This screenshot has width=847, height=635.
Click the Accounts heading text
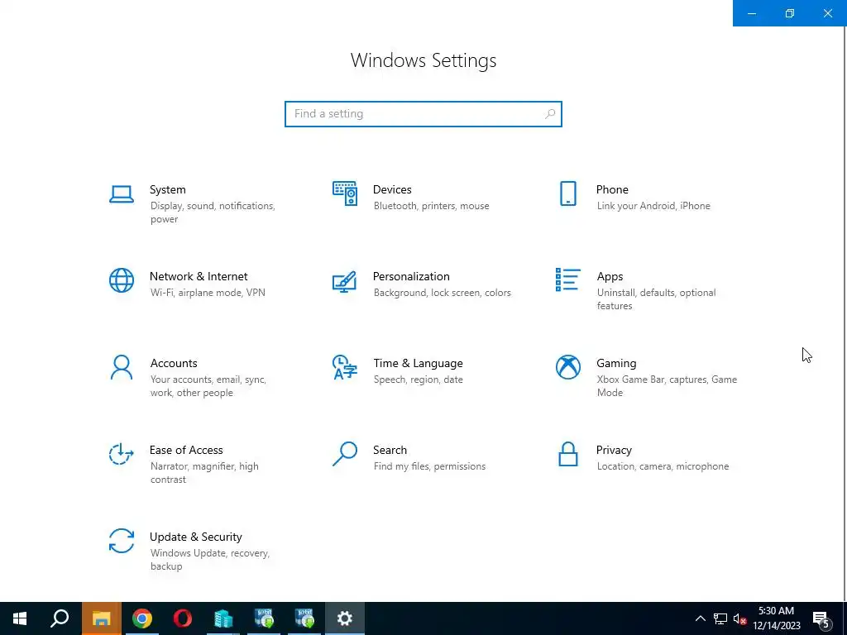[174, 364]
